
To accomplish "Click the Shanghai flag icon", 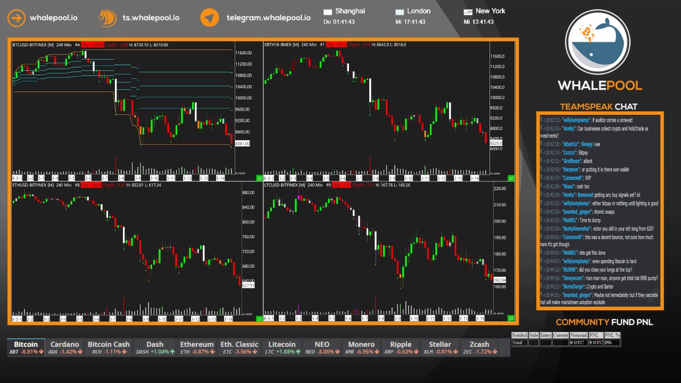I will tap(328, 12).
